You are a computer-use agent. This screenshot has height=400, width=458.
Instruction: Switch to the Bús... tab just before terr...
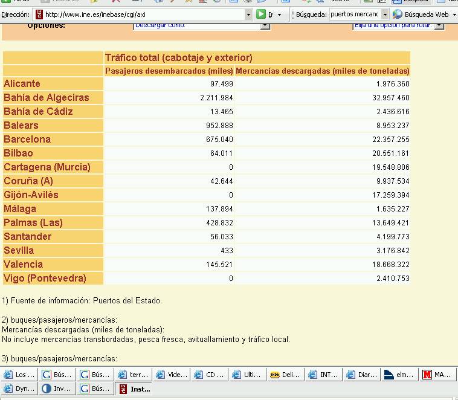95,375
